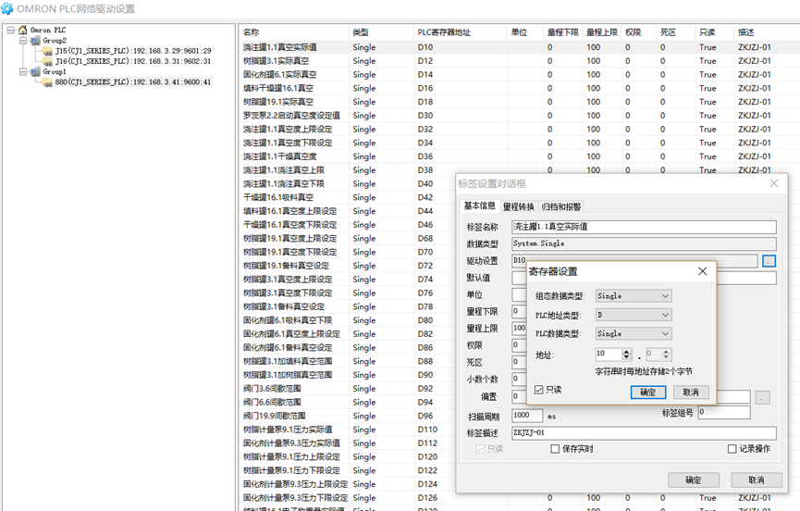Confirm with 确定 in 寄存器设置 dialog
The image size is (800, 511).
[648, 393]
